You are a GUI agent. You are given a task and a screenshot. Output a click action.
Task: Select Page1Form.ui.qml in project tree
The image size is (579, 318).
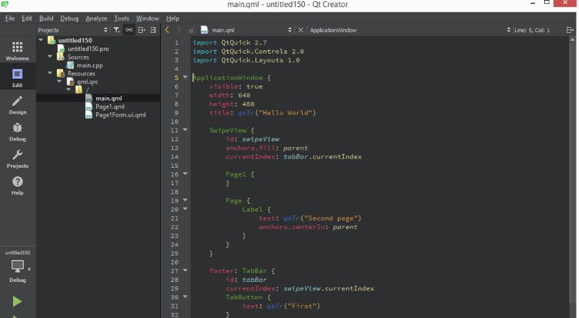tap(120, 115)
